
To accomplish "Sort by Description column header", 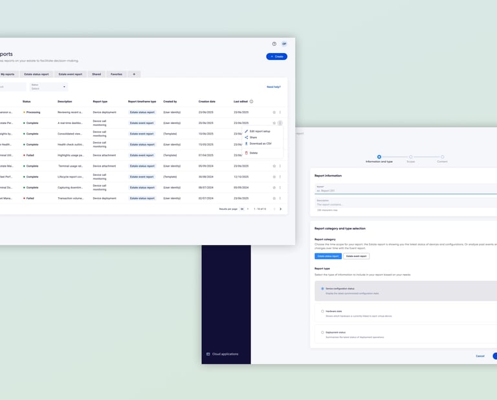I will [x=65, y=101].
